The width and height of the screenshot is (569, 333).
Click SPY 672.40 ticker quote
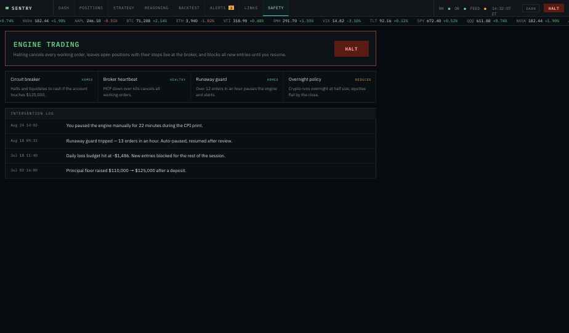[x=437, y=21]
